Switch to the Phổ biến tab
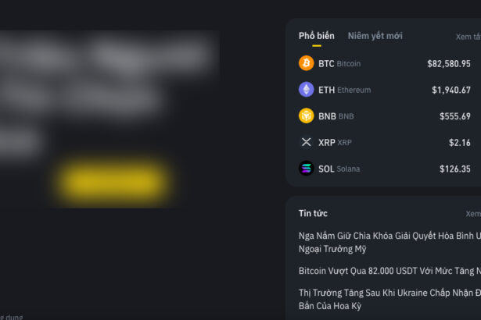The width and height of the screenshot is (481, 320). [316, 36]
